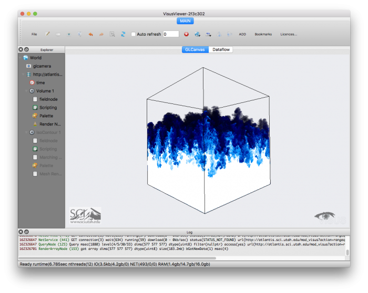Open the dataset list dropdown icon
Viewport: 368px width, 293px height.
pos(208,34)
